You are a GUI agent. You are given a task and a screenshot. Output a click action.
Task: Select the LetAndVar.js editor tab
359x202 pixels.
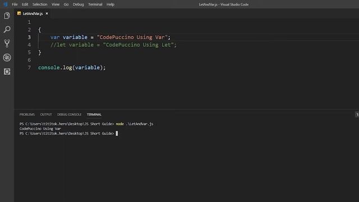(x=33, y=13)
